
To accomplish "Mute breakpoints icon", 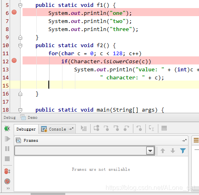I will [7, 181].
